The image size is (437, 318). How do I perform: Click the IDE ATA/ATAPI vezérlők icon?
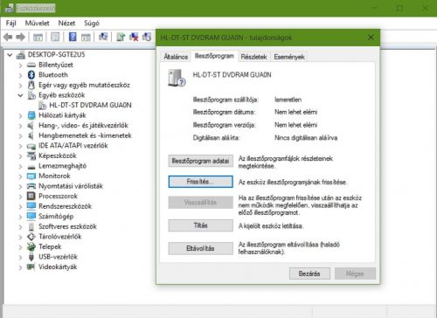pos(31,146)
